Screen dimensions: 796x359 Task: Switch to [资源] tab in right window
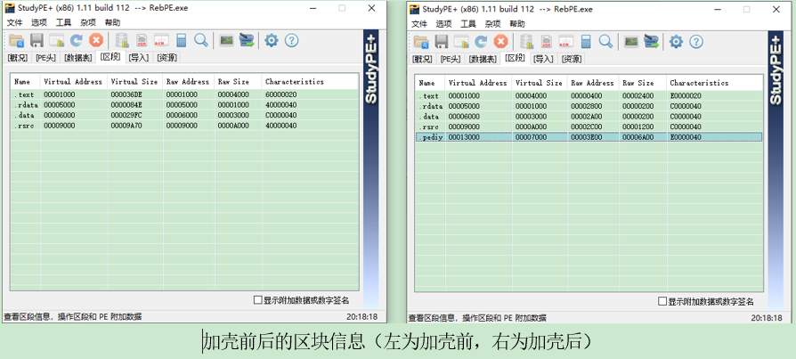[x=572, y=59]
